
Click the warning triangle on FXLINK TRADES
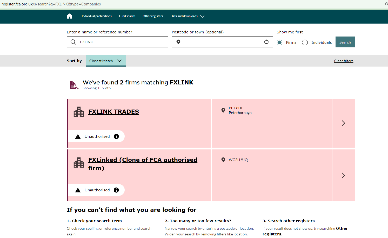(78, 136)
